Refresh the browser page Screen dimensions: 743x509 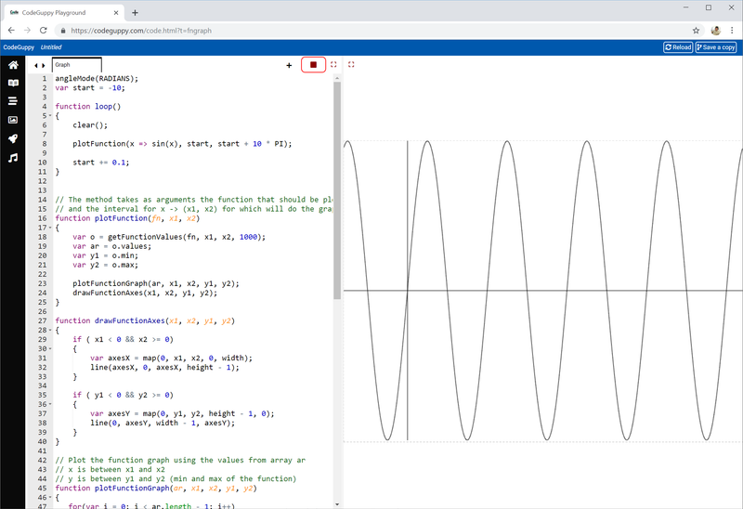pyautogui.click(x=43, y=31)
